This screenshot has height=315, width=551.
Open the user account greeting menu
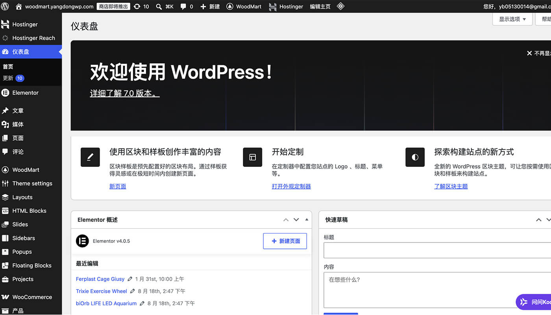(517, 6)
